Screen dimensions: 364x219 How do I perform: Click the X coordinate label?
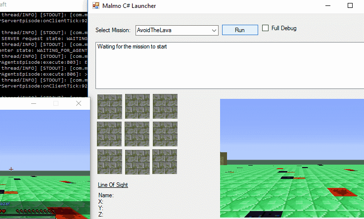(100, 202)
